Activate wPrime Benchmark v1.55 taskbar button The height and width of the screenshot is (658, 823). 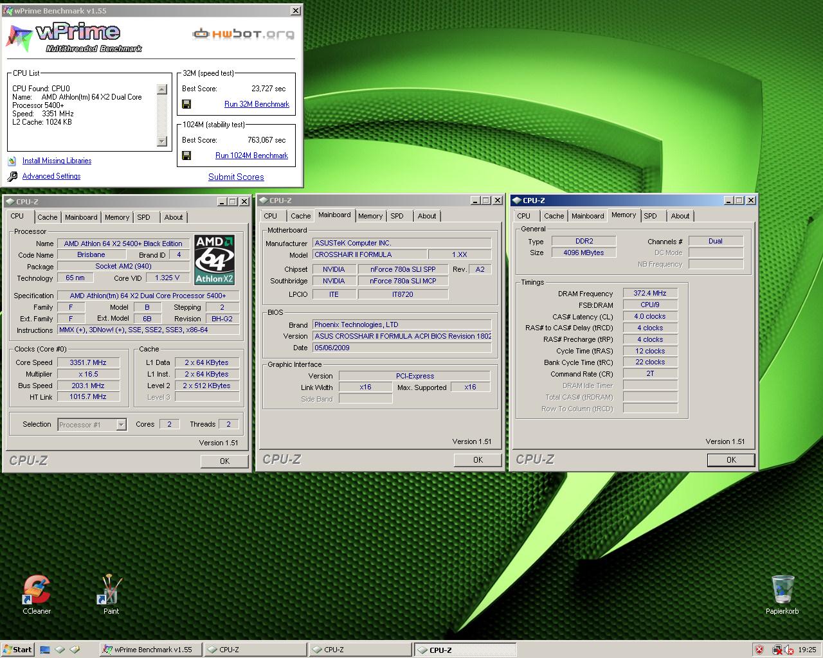[151, 650]
